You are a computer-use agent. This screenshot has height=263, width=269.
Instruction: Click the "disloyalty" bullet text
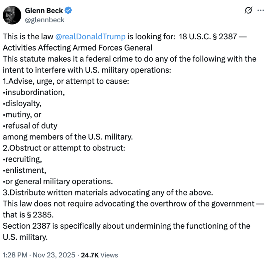tap(23, 104)
